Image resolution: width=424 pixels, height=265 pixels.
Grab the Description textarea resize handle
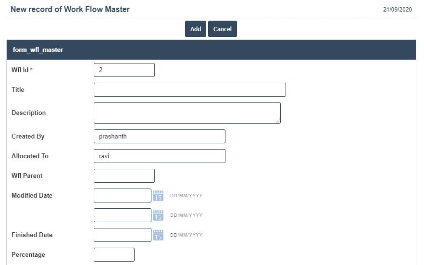pos(278,121)
